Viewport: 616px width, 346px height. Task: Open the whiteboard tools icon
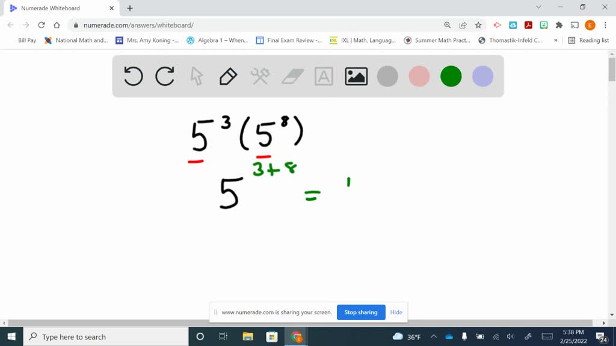pos(260,76)
